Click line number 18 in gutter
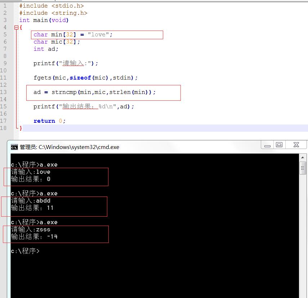 pos(3,128)
